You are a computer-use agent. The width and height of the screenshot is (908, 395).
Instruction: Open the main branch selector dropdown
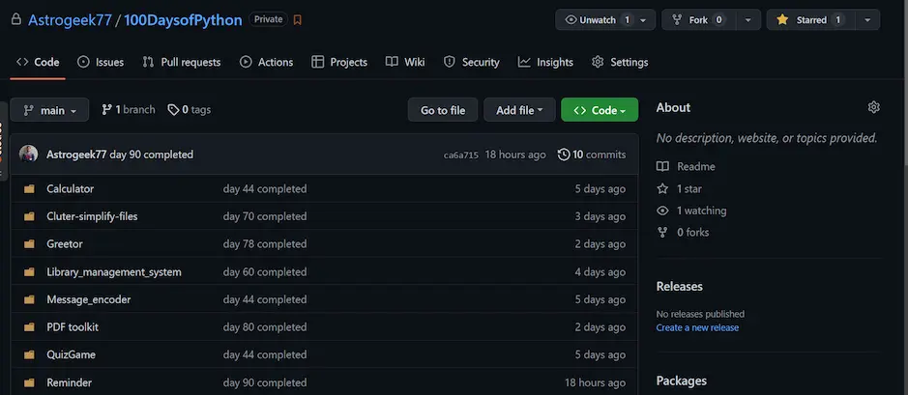[x=50, y=110]
